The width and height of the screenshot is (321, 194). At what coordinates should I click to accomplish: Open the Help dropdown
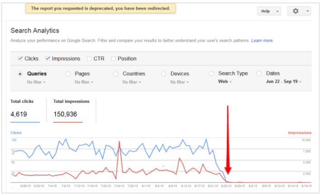[x=269, y=11]
